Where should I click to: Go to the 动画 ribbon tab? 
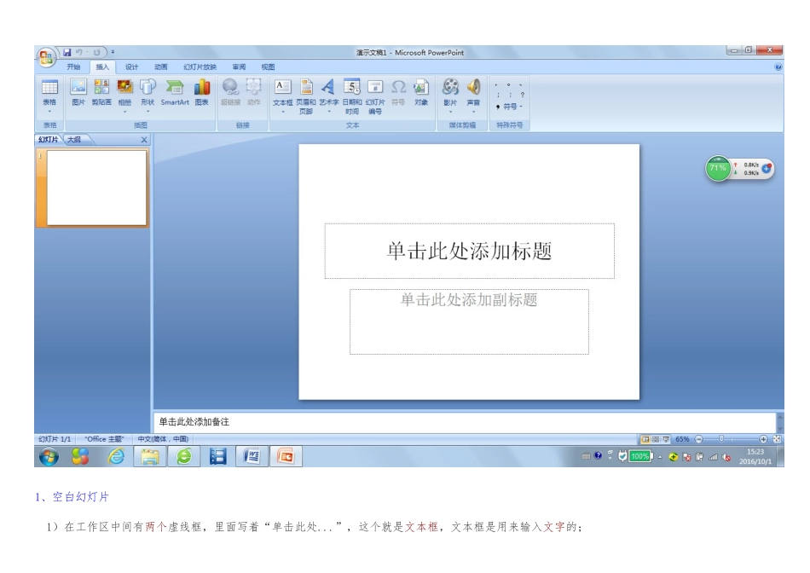pos(160,67)
